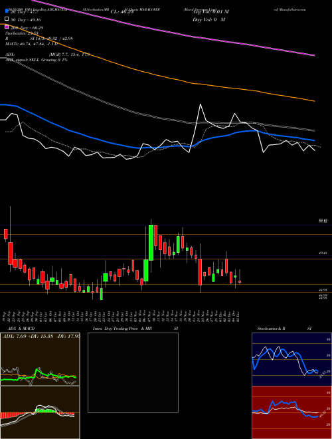The width and height of the screenshot is (332, 439).
Task: Click the blue 20 Day legend square
Action: click(7, 11)
